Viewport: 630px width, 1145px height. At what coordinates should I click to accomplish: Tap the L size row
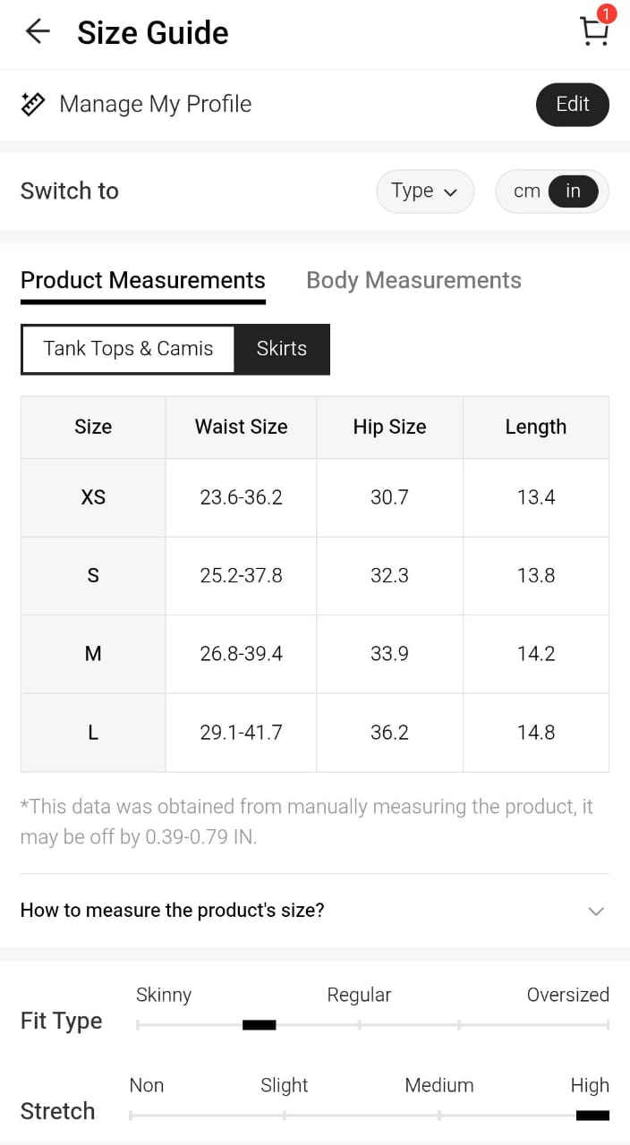[93, 733]
